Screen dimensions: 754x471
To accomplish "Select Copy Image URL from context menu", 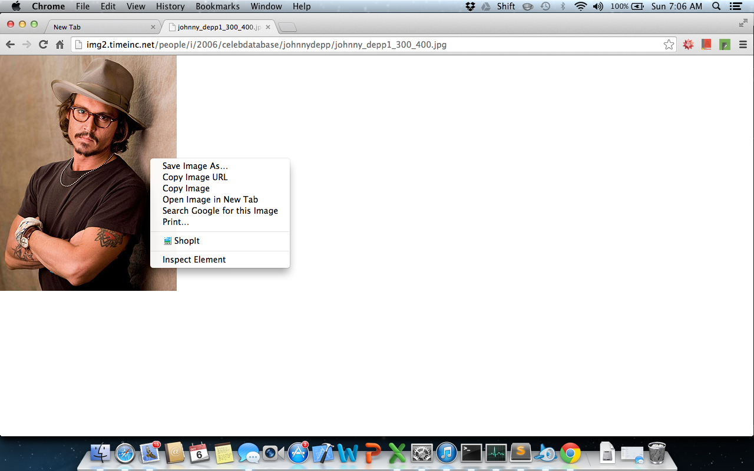I will (x=220, y=177).
